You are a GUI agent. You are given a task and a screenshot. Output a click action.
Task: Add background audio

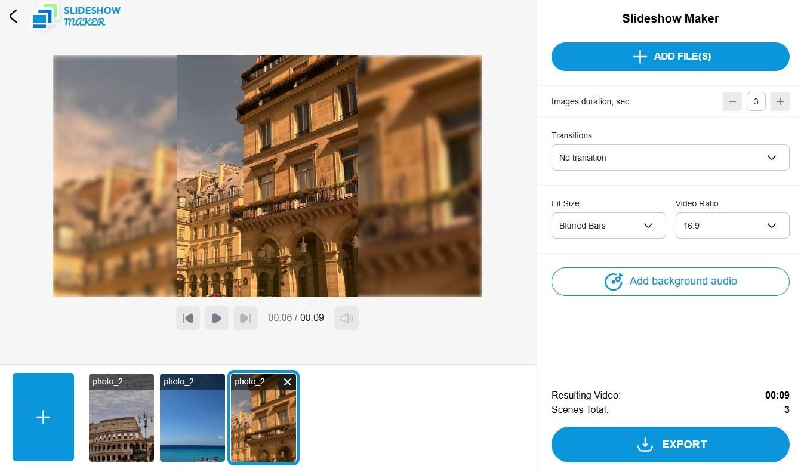click(x=670, y=282)
